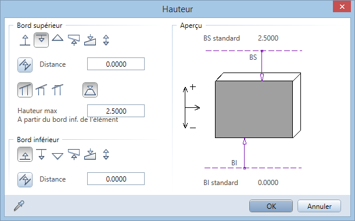Select lower edge fixed component height icon

(x=106, y=154)
